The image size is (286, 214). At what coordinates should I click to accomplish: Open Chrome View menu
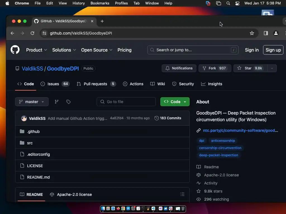coord(63,3)
